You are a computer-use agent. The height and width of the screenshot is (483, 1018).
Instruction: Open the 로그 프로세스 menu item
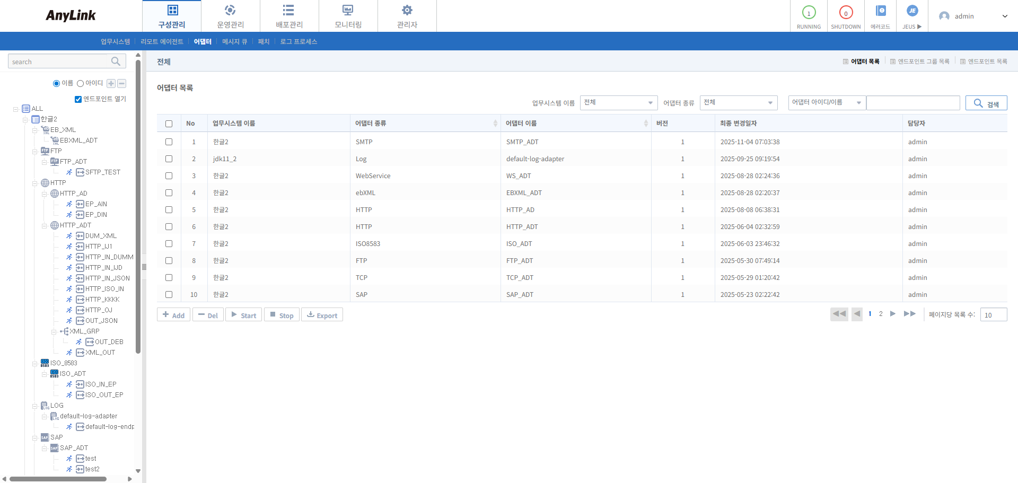(x=299, y=41)
